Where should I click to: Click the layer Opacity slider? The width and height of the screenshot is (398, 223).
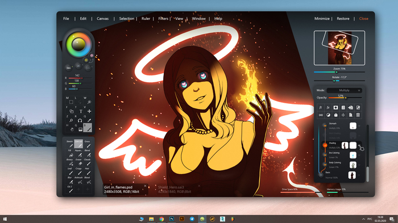click(345, 98)
